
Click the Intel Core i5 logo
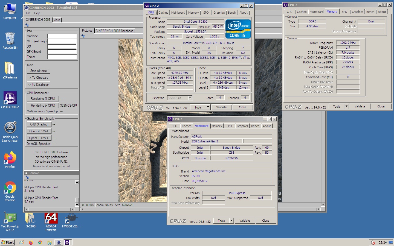238,29
